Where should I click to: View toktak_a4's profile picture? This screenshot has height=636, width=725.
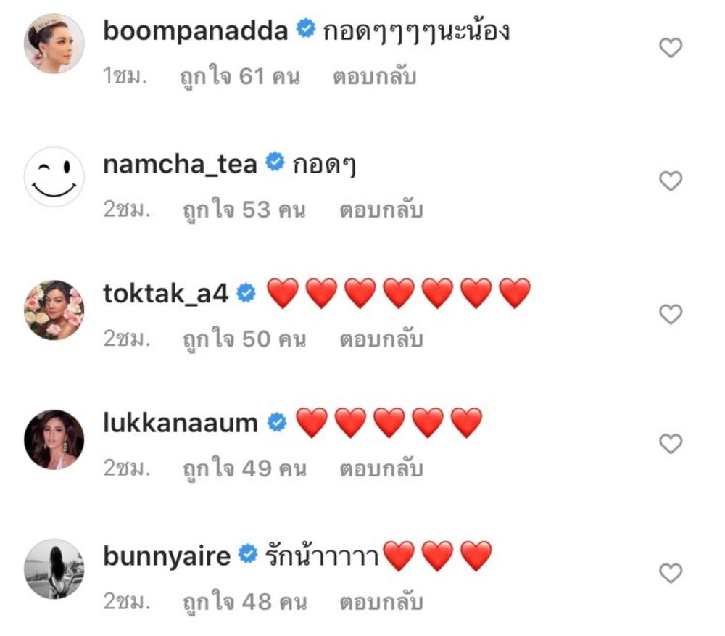pos(54,310)
